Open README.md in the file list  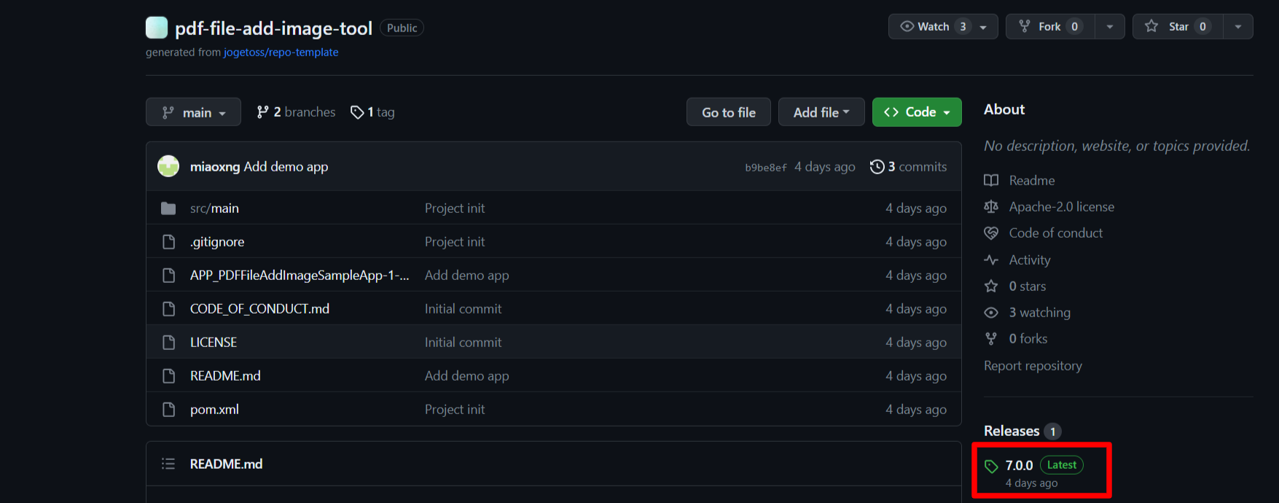click(225, 376)
